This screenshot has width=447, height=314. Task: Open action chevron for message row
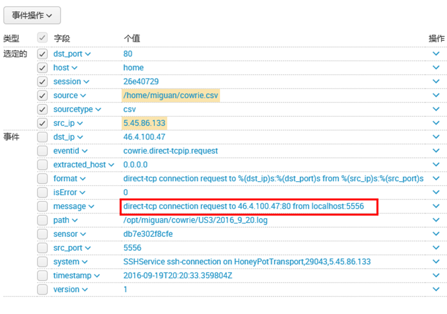coord(436,207)
